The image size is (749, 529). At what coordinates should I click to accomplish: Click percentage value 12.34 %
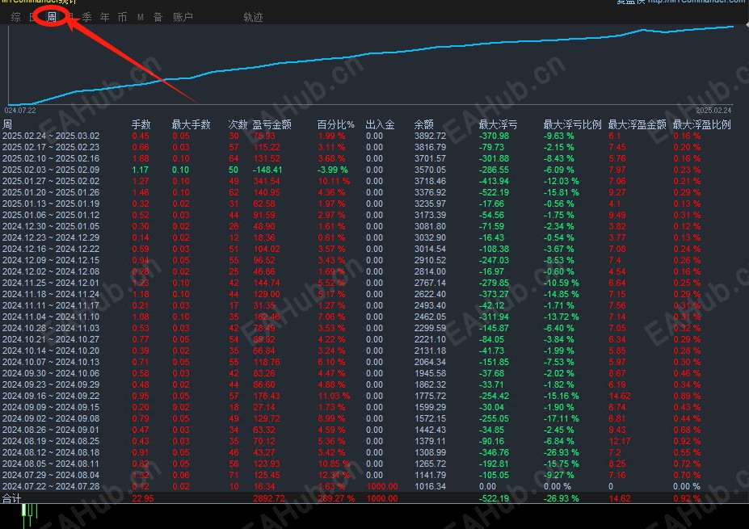(334, 475)
